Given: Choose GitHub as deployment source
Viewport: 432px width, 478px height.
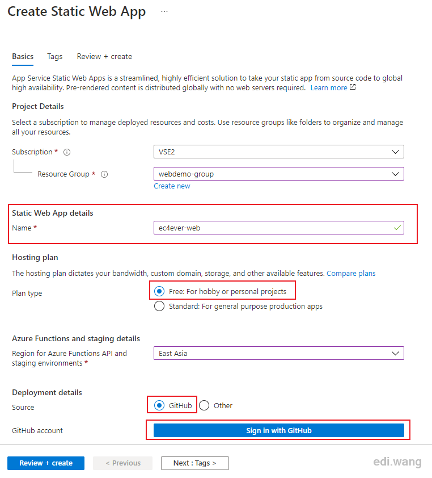Looking at the screenshot, I should (x=159, y=405).
